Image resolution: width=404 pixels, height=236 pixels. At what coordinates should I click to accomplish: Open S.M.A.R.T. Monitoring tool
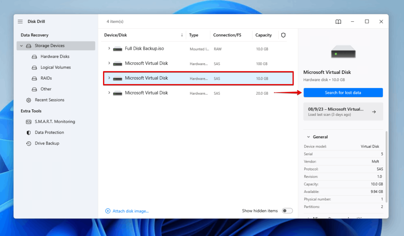[49, 122]
